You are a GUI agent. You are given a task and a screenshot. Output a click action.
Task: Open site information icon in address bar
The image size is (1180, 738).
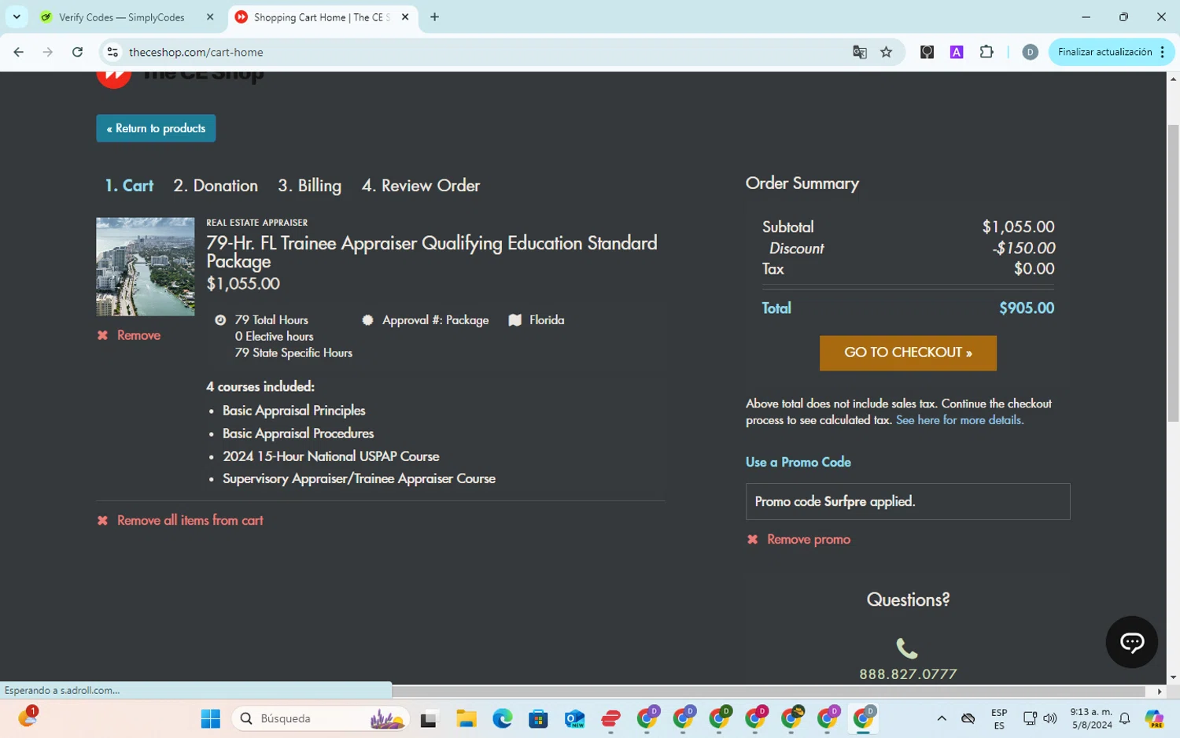[112, 52]
